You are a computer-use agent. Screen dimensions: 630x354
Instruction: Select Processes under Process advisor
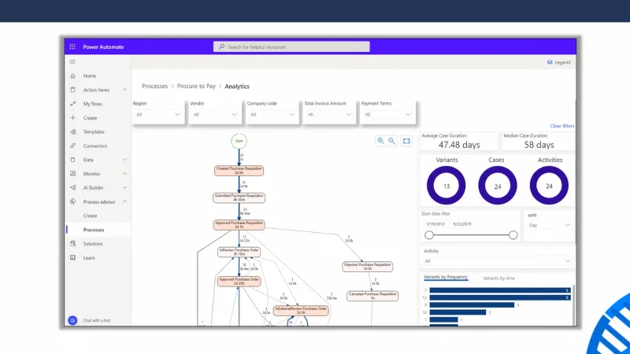coord(94,230)
